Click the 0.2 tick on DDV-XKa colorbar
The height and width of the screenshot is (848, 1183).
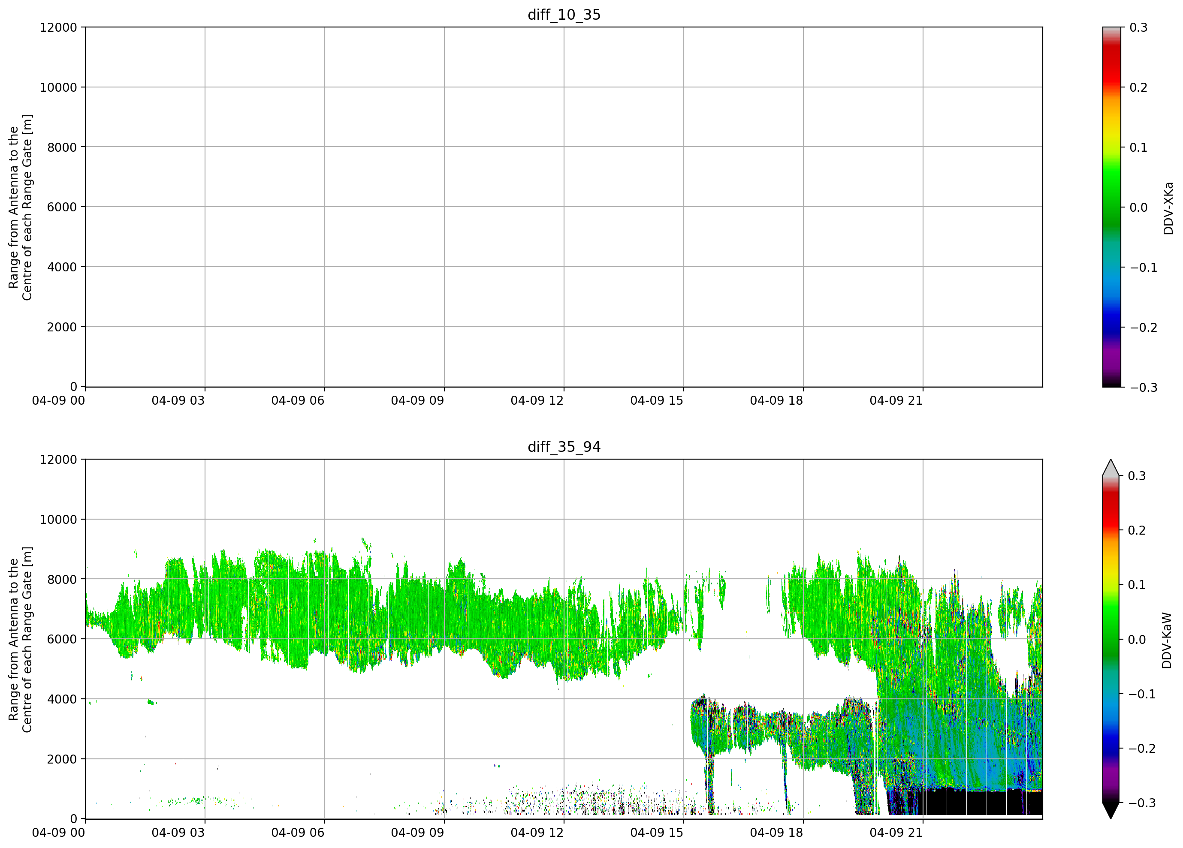pos(1138,87)
